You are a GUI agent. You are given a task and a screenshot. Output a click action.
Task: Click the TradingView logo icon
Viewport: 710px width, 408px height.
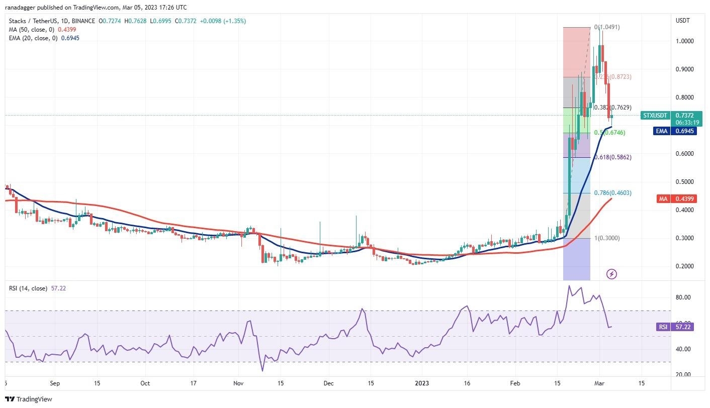pos(10,399)
